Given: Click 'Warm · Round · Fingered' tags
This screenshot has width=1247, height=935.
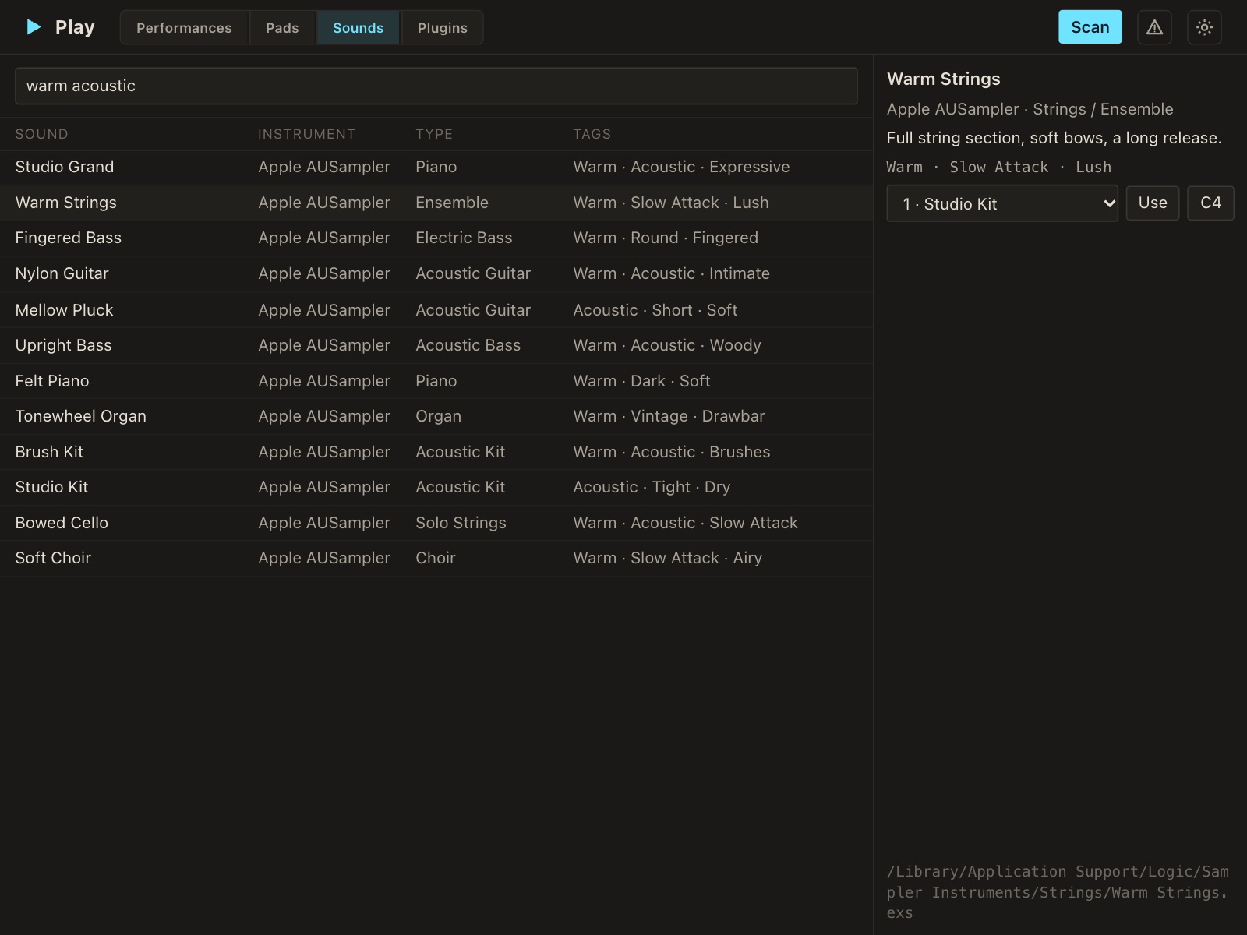Looking at the screenshot, I should click(666, 238).
